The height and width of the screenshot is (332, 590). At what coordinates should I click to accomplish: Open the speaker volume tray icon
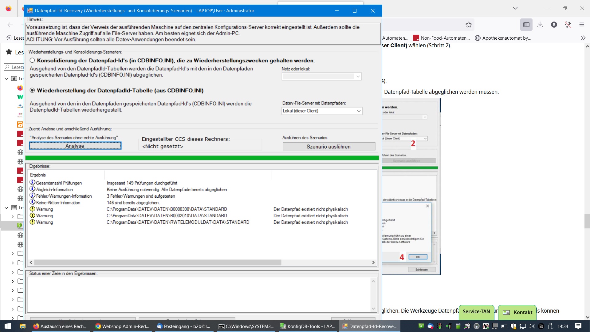point(532,326)
